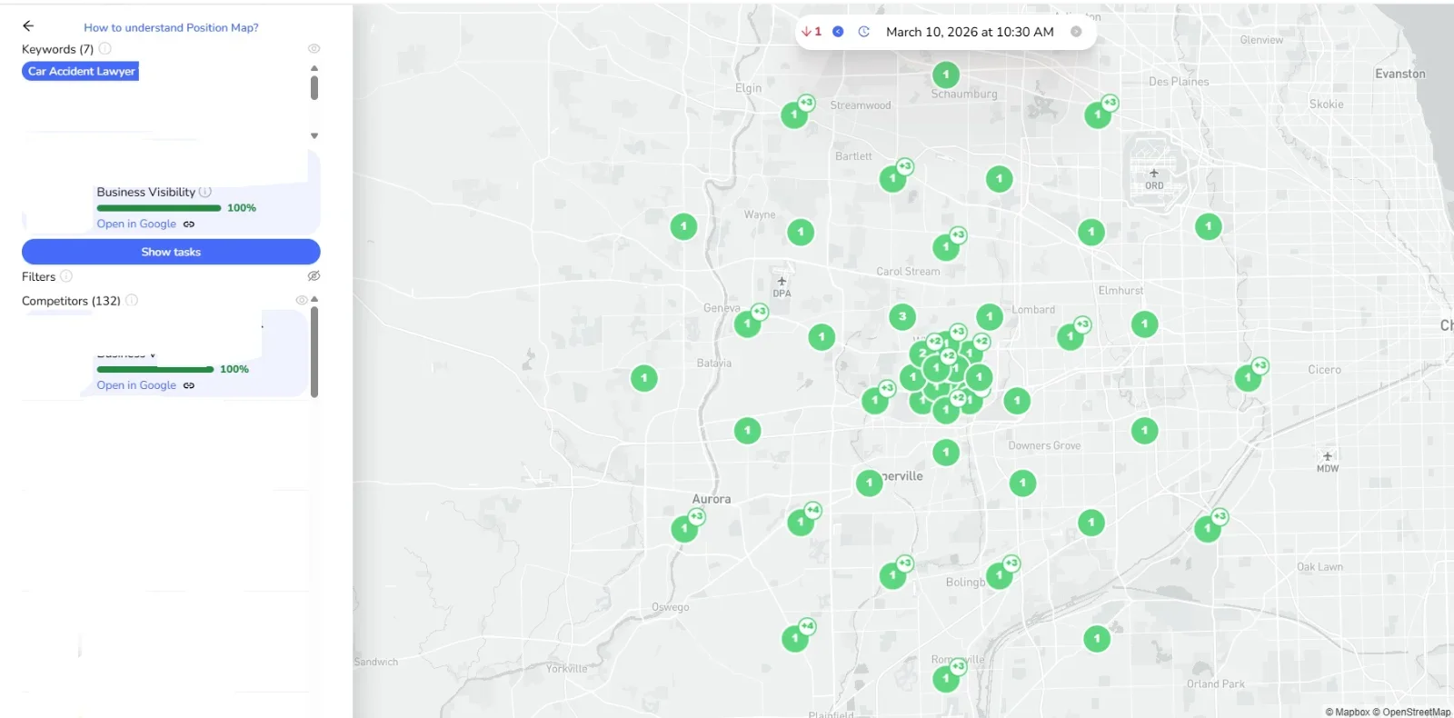Viewport: 1454px width, 718px height.
Task: Collapse the Competitors list with the up arrow
Action: point(314,299)
